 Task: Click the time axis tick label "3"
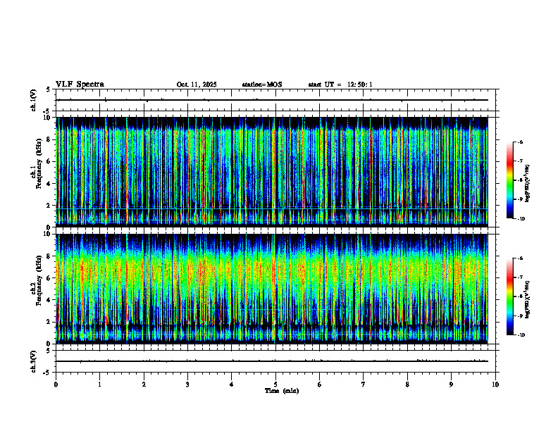187,385
